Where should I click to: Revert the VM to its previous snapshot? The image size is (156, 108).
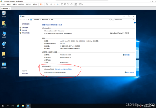tap(54, 5)
